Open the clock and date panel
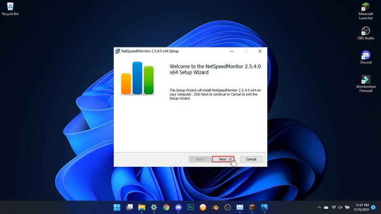 pyautogui.click(x=361, y=207)
